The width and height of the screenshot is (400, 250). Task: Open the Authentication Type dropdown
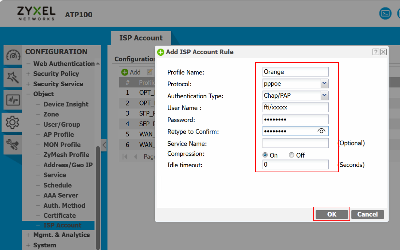pos(324,96)
